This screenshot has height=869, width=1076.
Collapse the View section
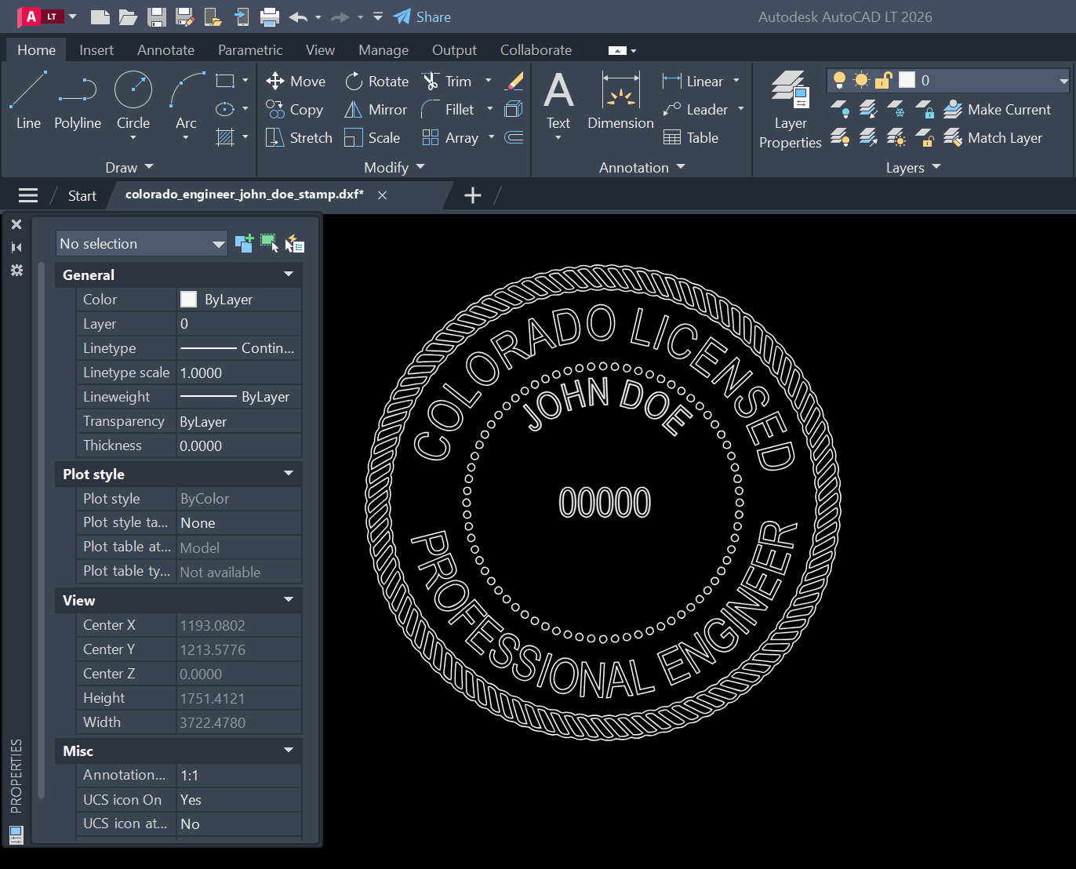point(289,600)
